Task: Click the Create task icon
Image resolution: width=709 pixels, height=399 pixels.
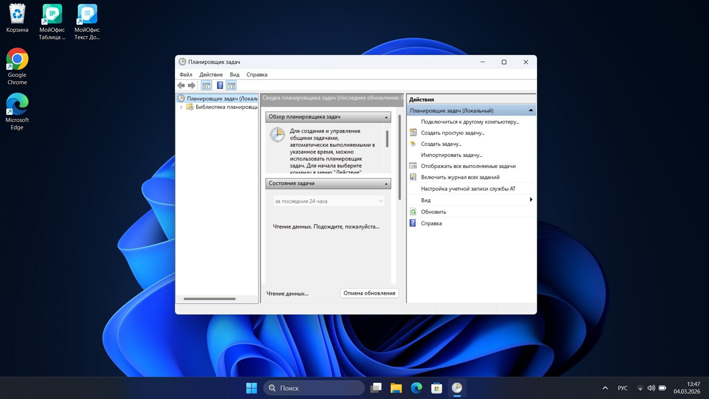Action: point(413,144)
